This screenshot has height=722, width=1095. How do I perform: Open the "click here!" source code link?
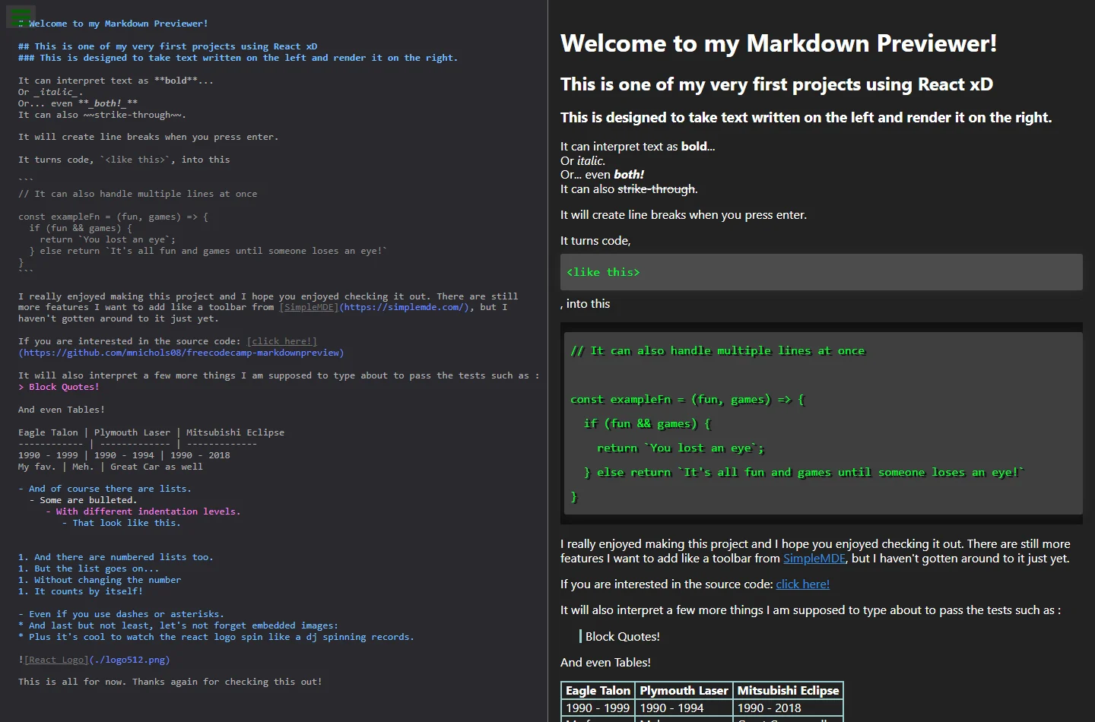802,584
